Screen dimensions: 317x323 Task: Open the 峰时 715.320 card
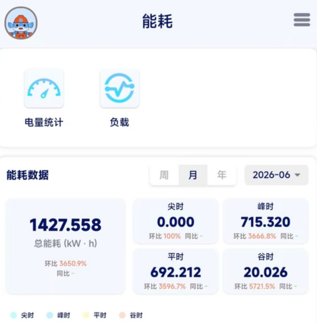pos(265,221)
